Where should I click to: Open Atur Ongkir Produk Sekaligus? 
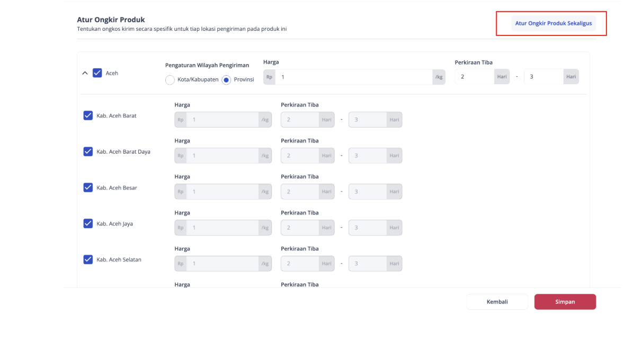click(x=553, y=23)
